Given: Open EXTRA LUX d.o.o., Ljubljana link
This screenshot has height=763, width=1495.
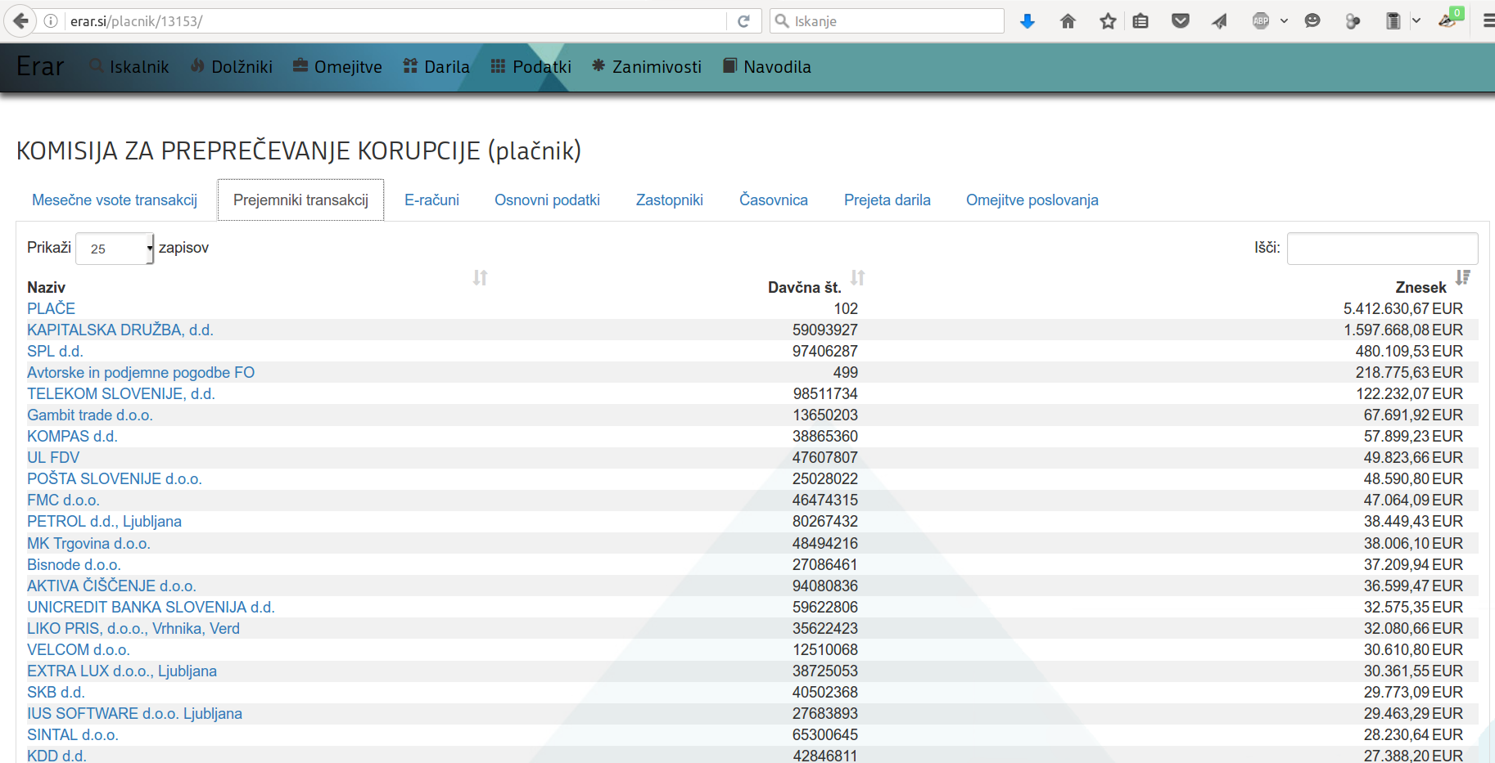Looking at the screenshot, I should coord(122,671).
